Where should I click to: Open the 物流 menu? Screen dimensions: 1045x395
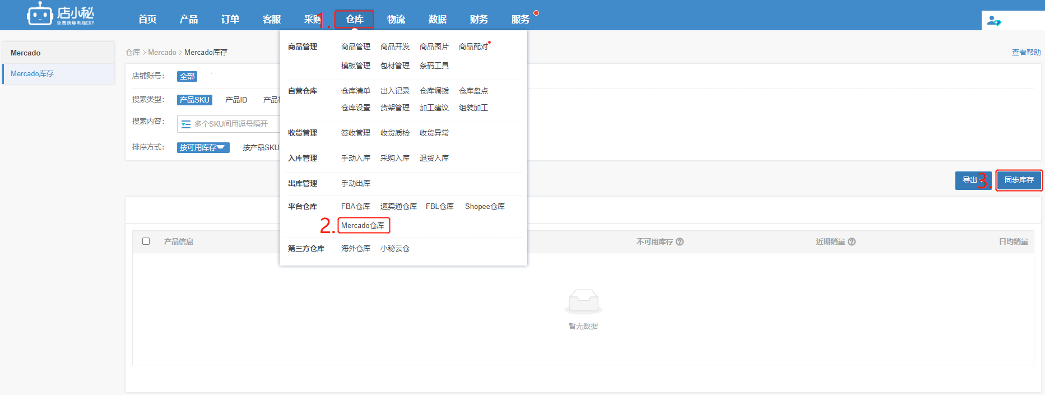coord(396,19)
